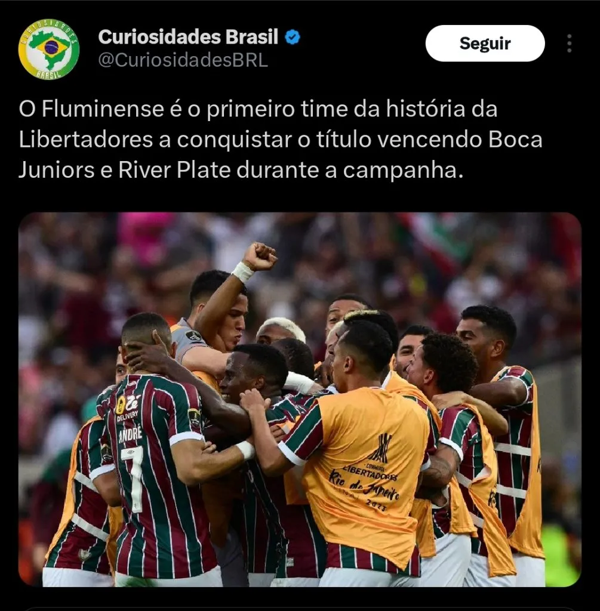Open the Fluminense celebration photo

(300, 399)
